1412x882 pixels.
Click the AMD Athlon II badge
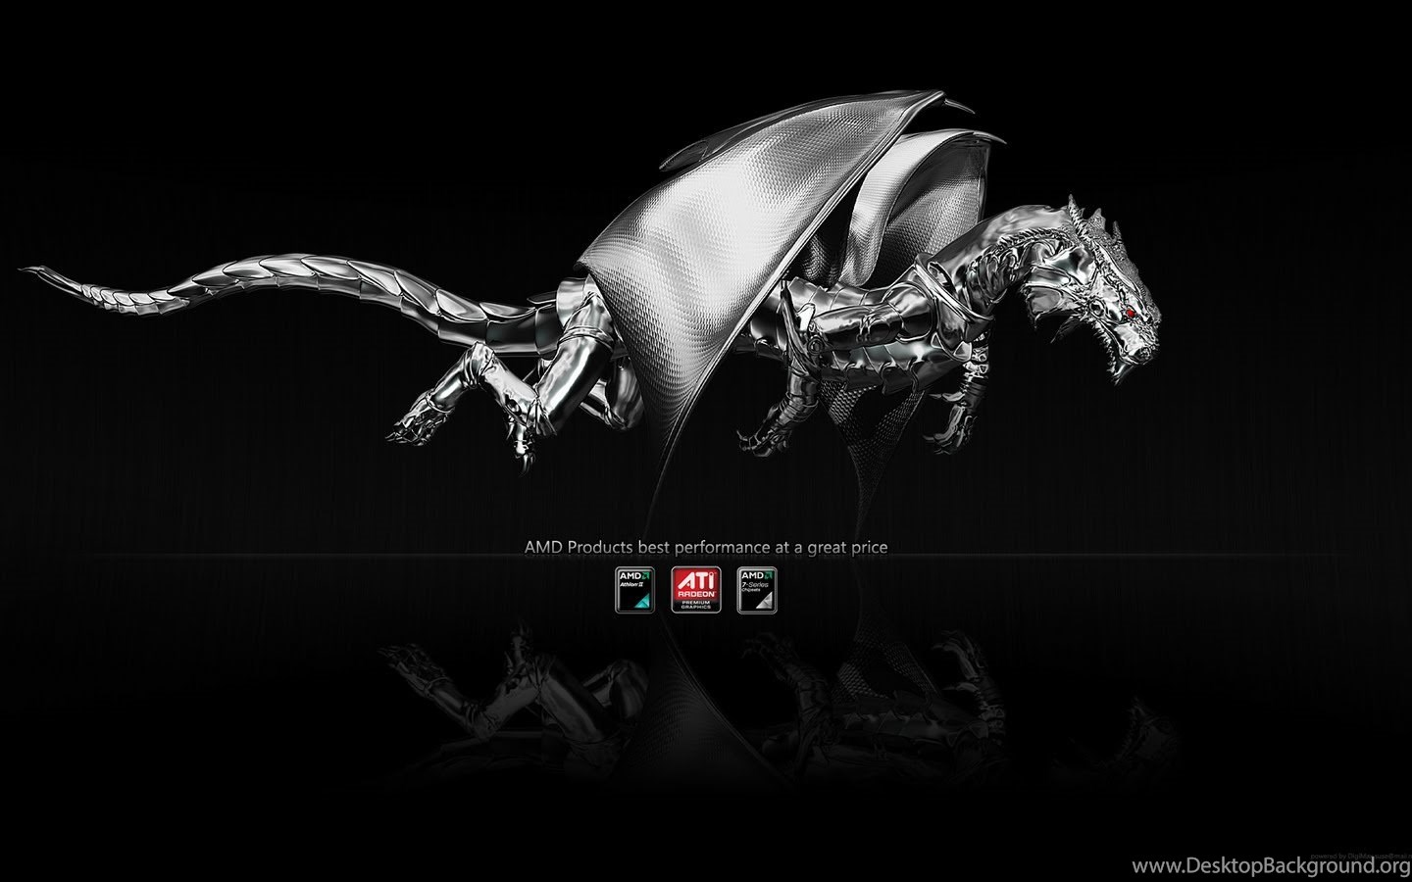634,589
